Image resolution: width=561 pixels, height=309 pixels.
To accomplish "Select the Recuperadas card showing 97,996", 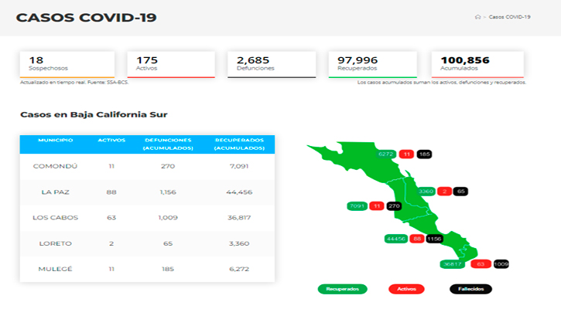I will [371, 63].
